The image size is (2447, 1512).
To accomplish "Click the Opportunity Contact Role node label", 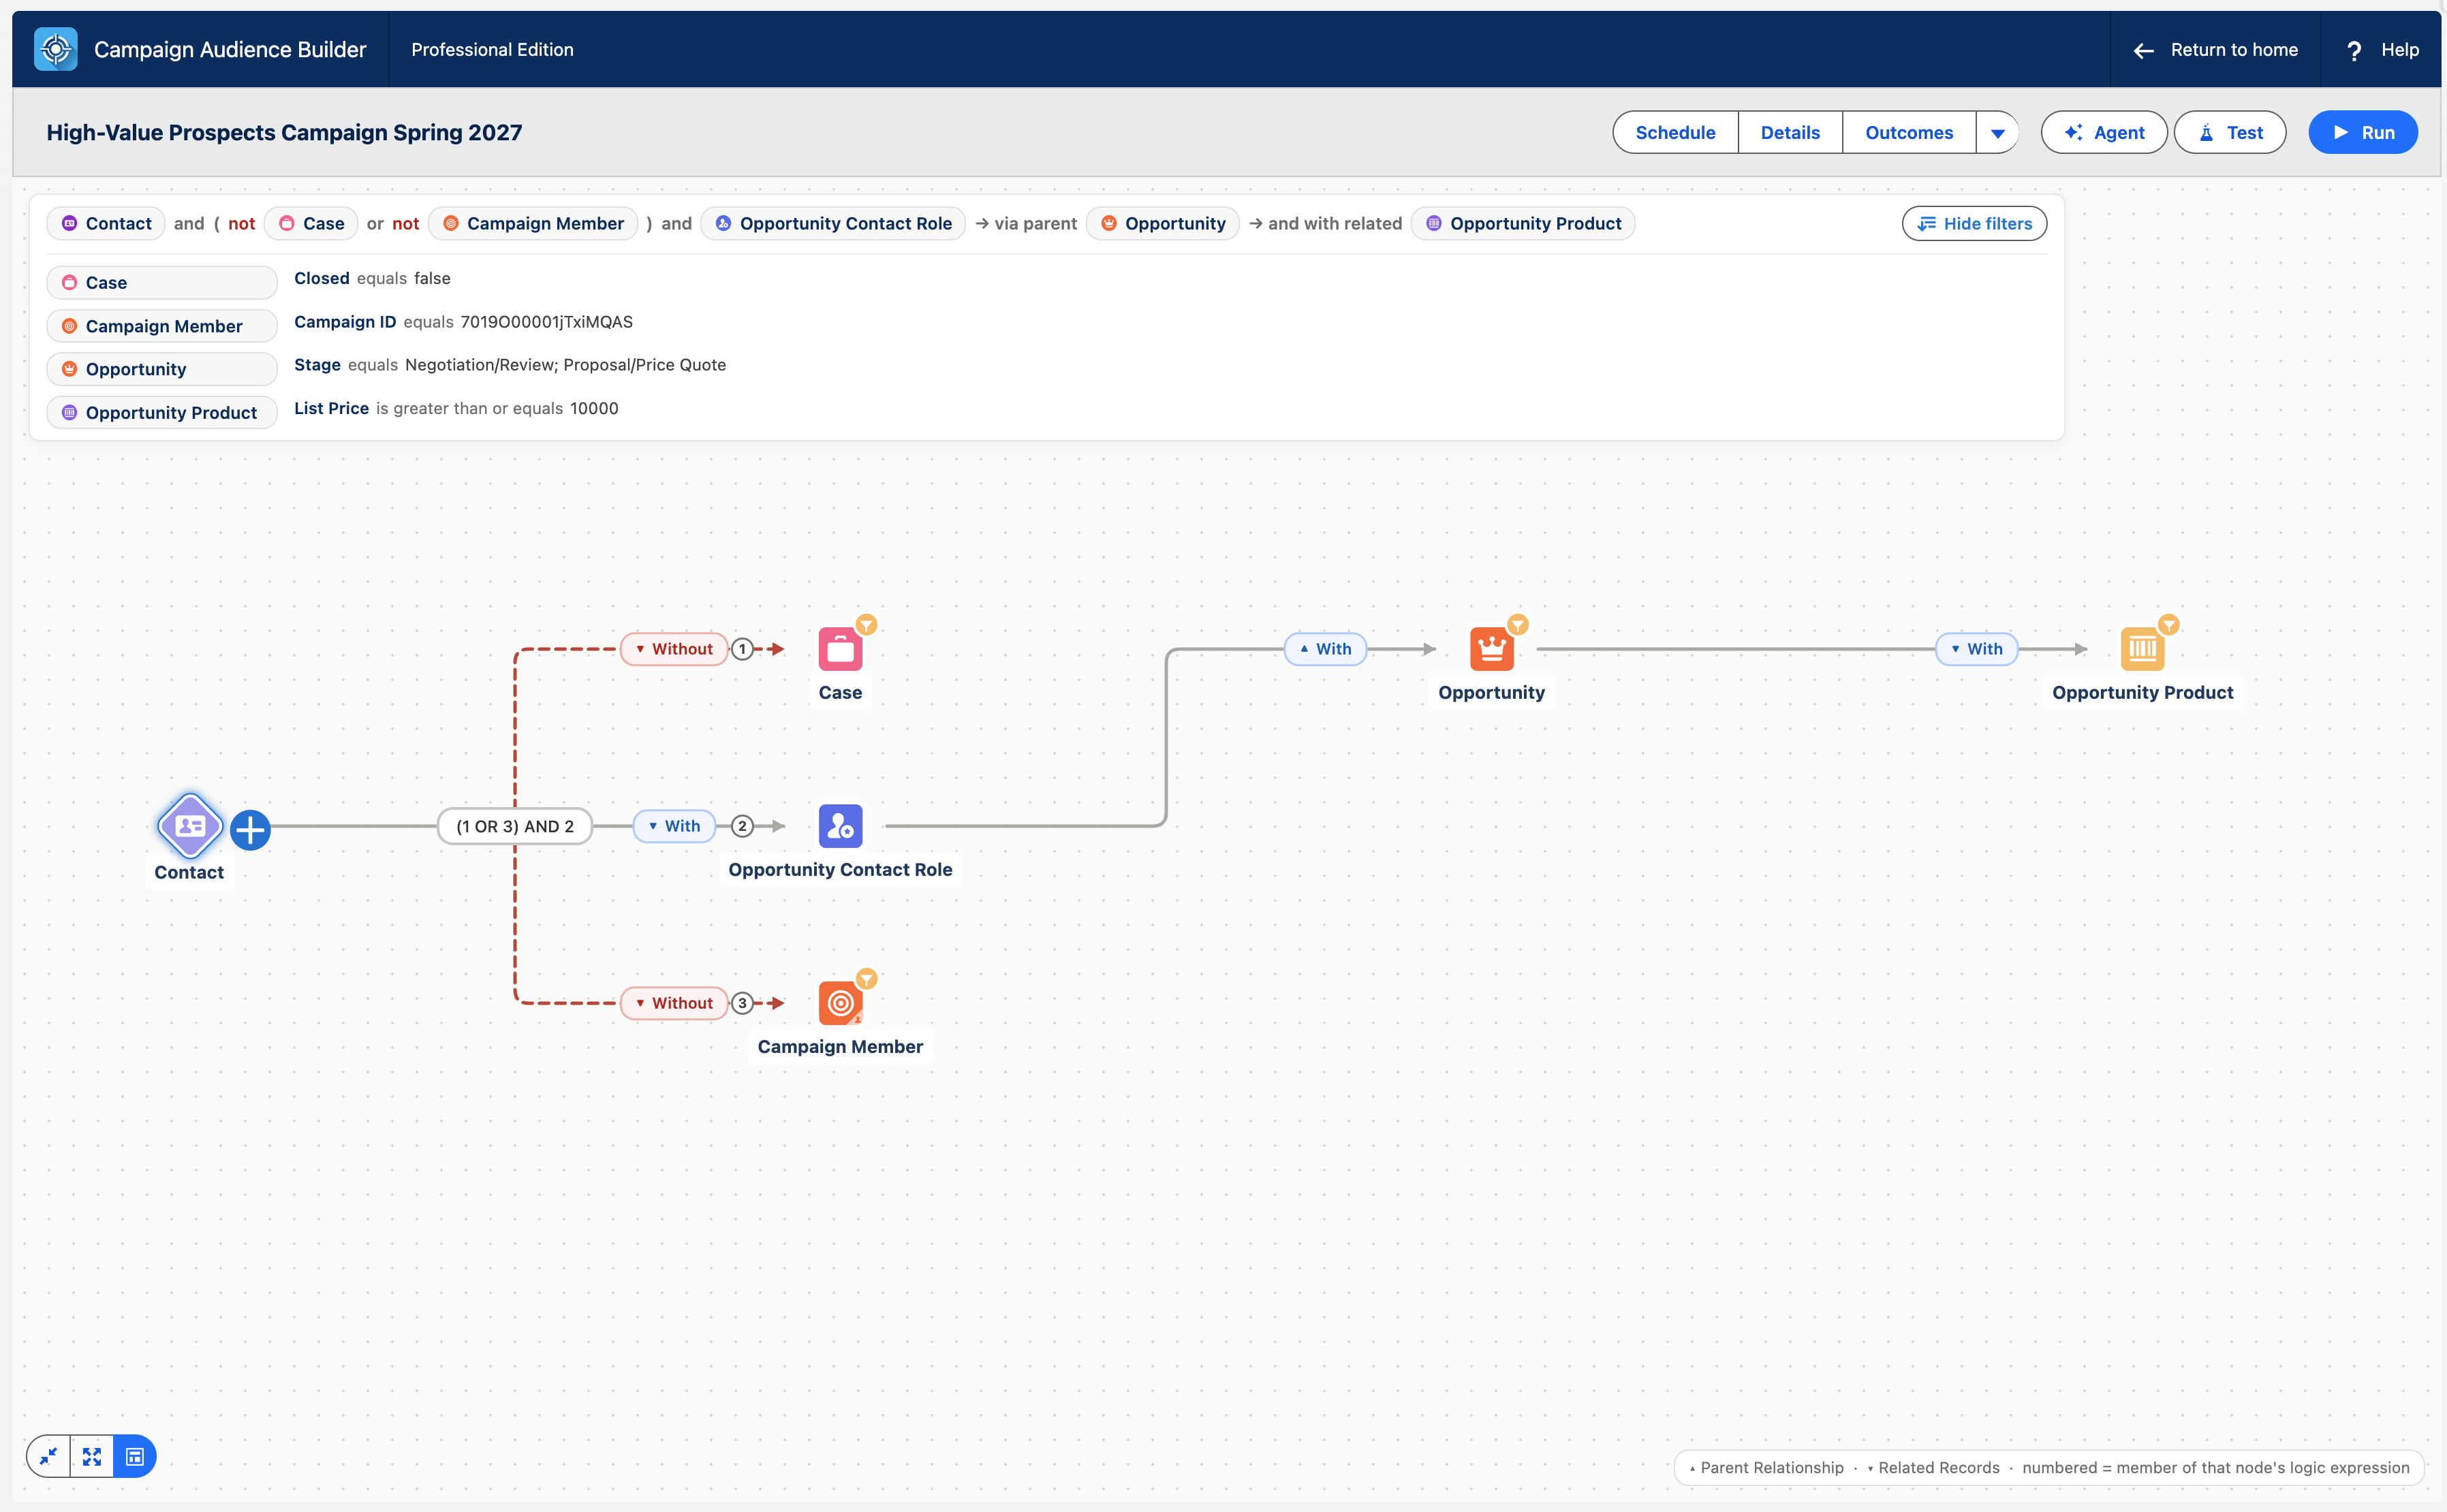I will click(840, 869).
